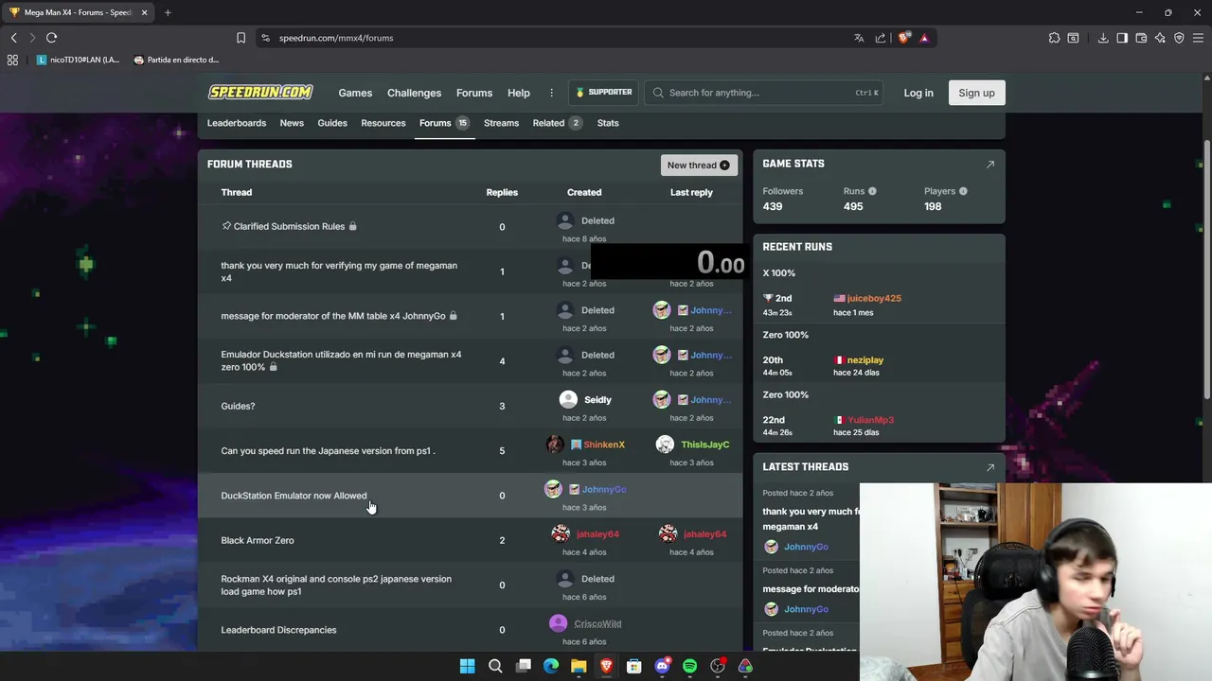Click the browser address bar URL
Viewport: 1212px width, 681px height.
pyautogui.click(x=336, y=38)
